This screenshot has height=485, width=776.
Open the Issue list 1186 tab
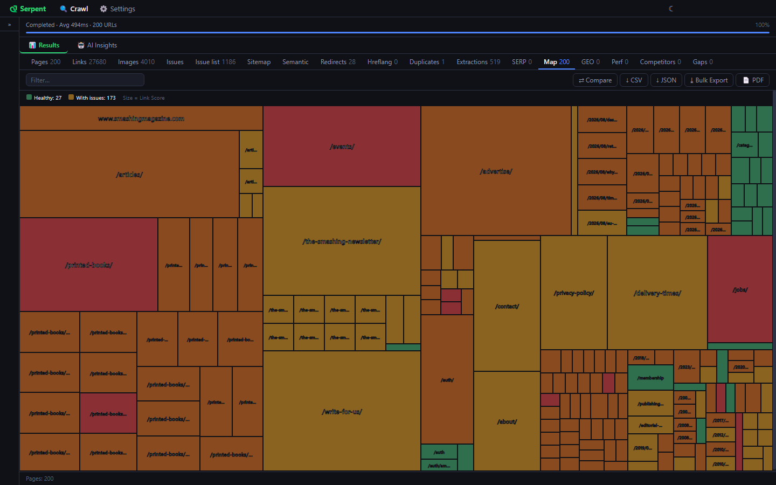pos(216,62)
